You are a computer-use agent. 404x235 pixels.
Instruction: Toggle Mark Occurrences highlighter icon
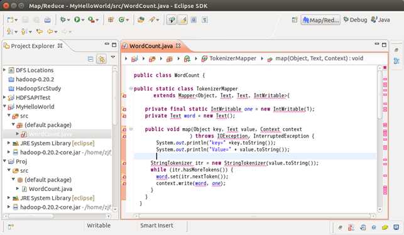click(183, 20)
